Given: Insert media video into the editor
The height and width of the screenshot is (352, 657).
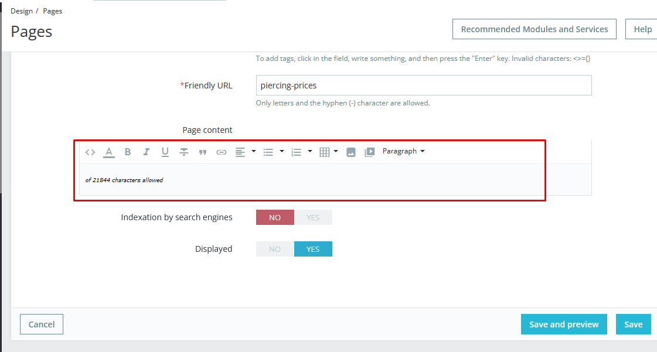Looking at the screenshot, I should coord(370,152).
